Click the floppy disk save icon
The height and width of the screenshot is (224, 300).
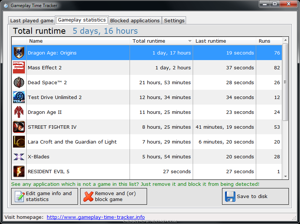pos(230,197)
